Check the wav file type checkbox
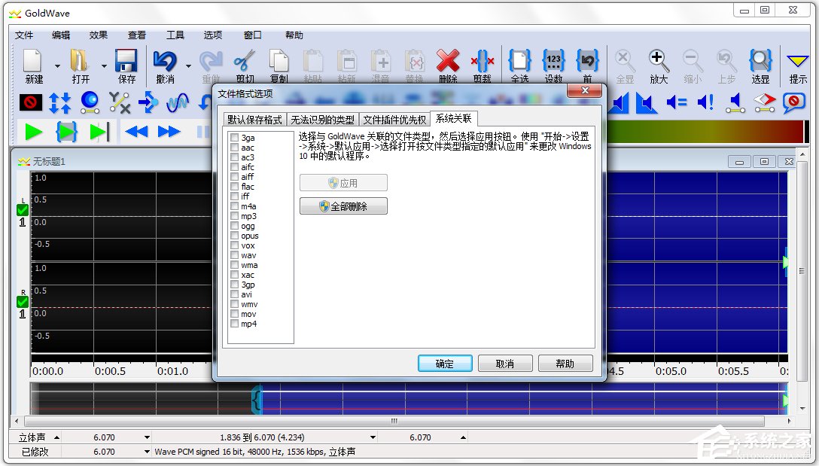 [x=235, y=255]
